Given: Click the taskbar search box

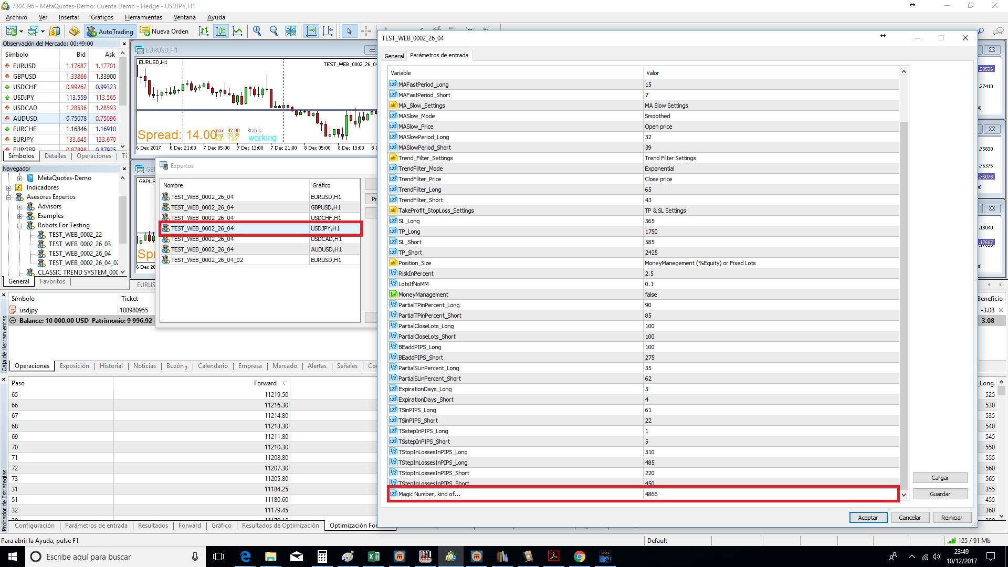Looking at the screenshot, I should 115,556.
